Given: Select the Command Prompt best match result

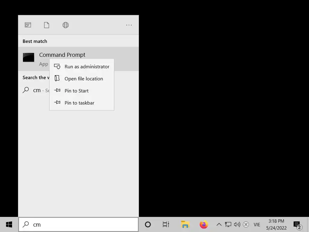Looking at the screenshot, I should click(x=78, y=59).
